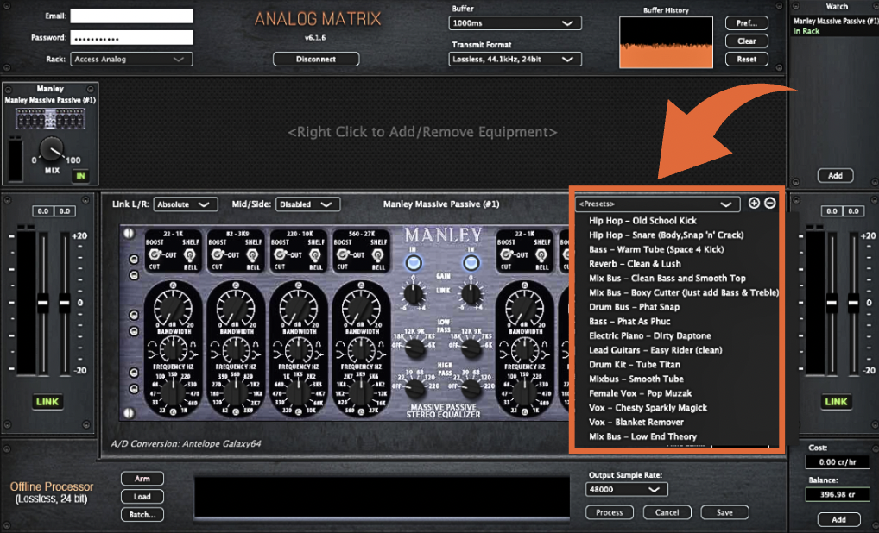Click the offline processor file display area
Viewport: 879px width, 533px height.
click(x=382, y=497)
